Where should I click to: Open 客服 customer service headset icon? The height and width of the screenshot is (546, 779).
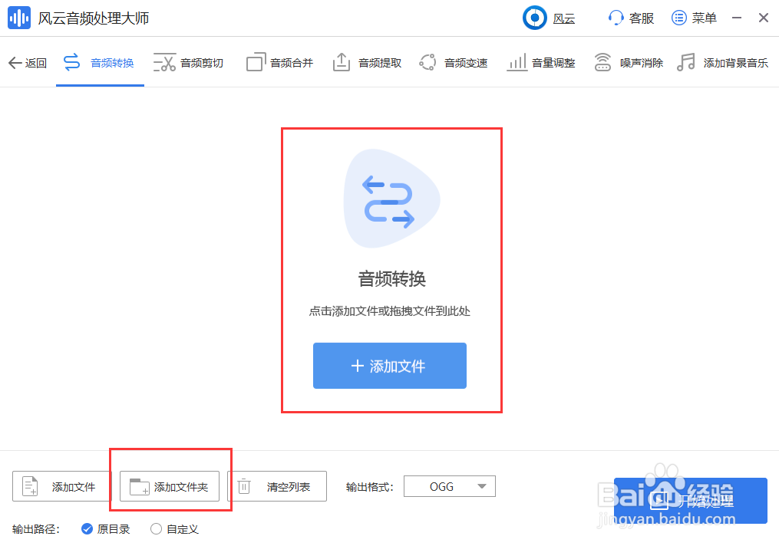616,18
